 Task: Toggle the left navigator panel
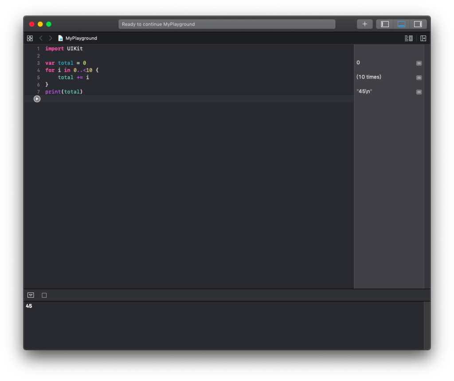pyautogui.click(x=385, y=24)
